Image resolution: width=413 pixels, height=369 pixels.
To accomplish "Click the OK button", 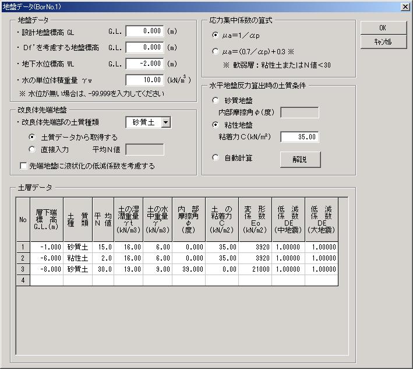I will [x=383, y=27].
